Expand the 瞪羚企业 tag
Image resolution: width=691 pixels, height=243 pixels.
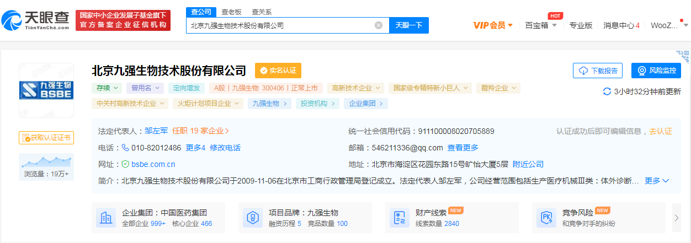coord(498,88)
